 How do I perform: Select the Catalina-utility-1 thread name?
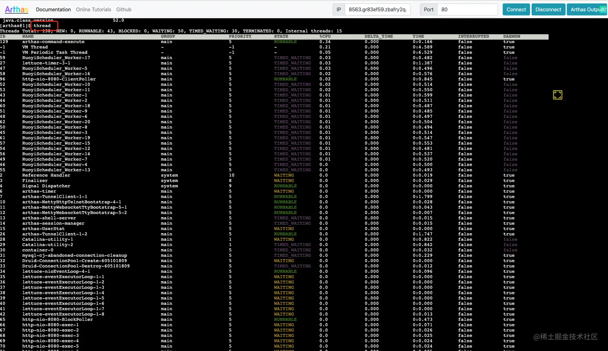point(47,240)
